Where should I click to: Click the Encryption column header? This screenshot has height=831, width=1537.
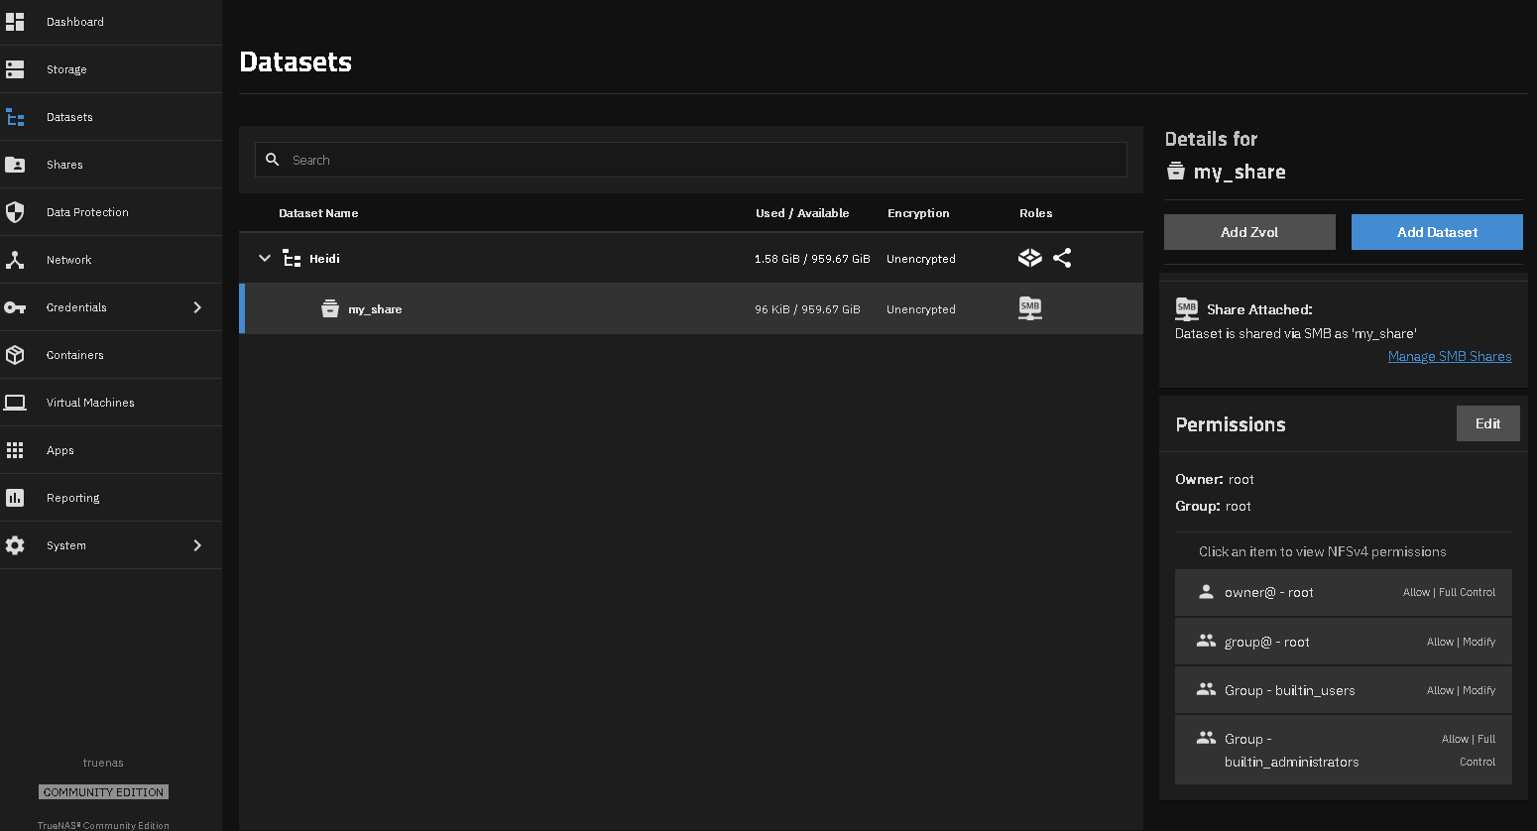click(x=918, y=213)
